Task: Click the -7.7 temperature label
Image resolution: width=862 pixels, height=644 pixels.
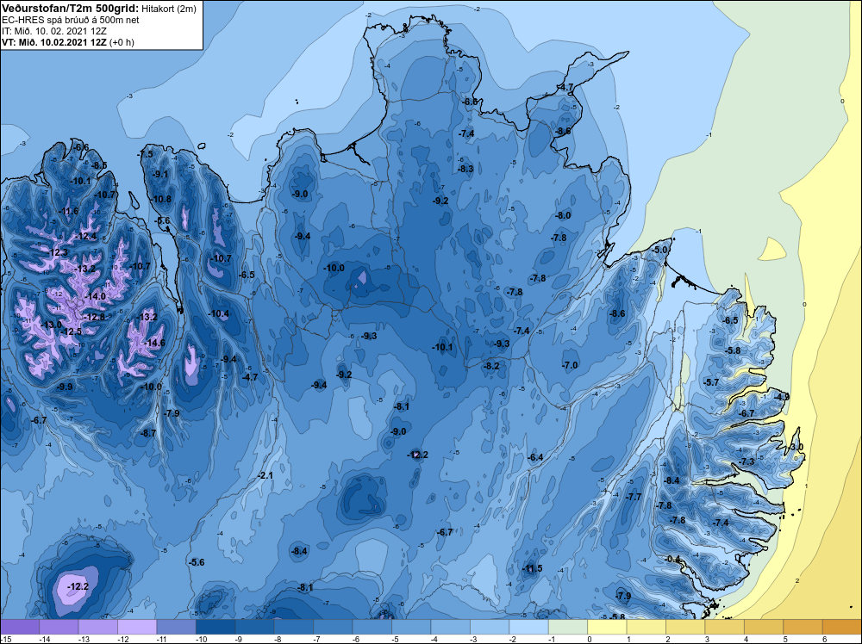Action: (634, 496)
